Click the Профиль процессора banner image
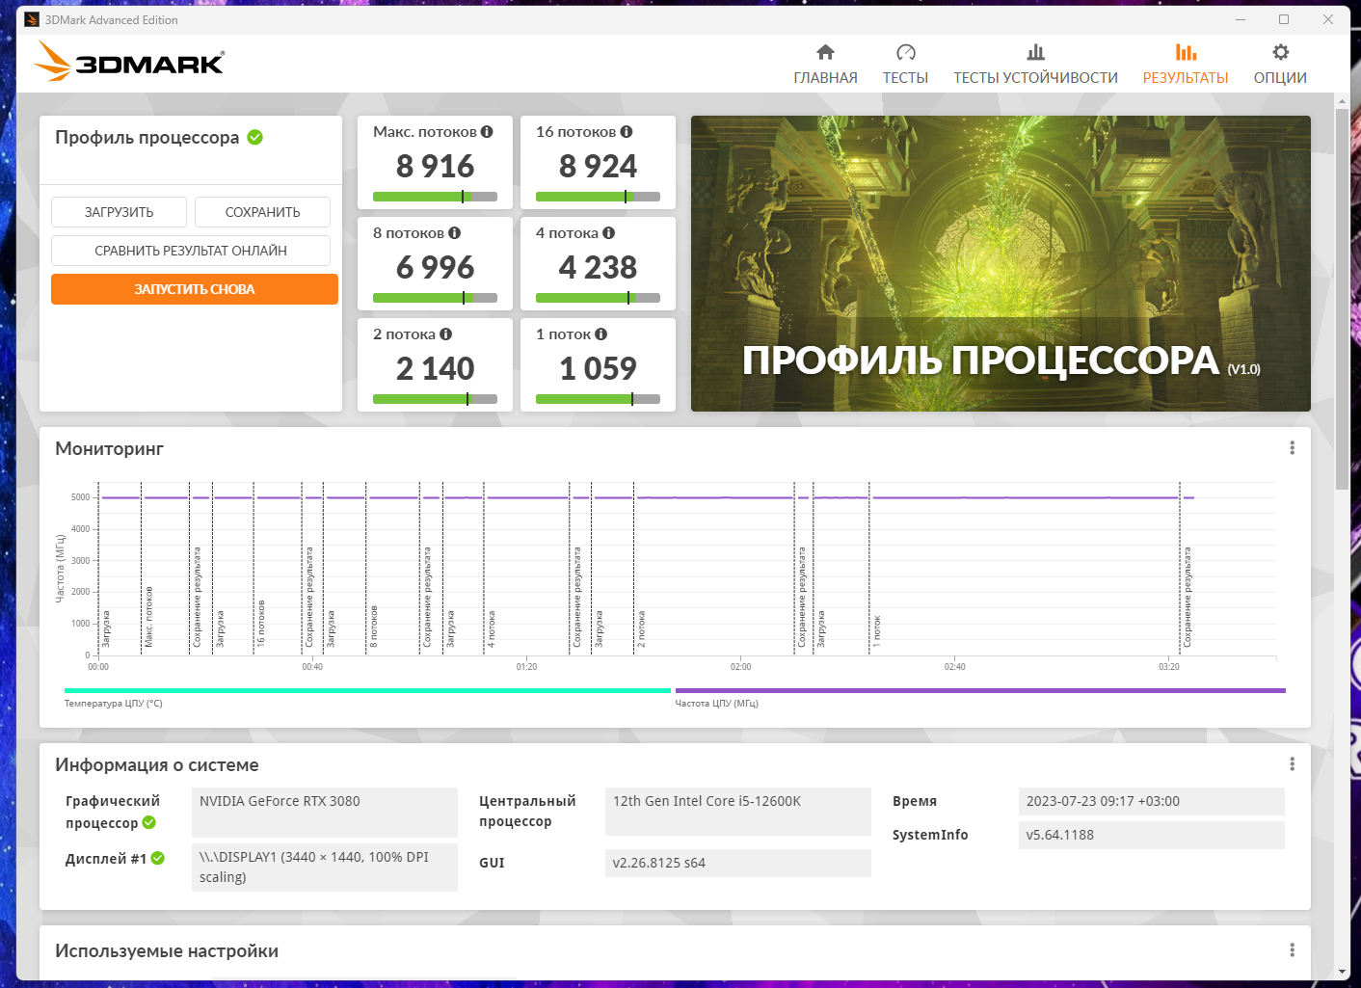Image resolution: width=1361 pixels, height=988 pixels. coord(1001,263)
